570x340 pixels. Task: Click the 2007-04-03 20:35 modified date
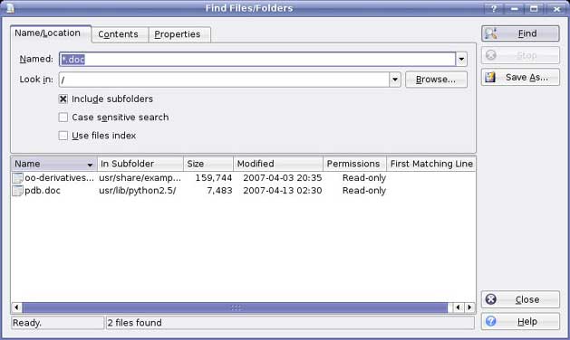tap(283, 178)
